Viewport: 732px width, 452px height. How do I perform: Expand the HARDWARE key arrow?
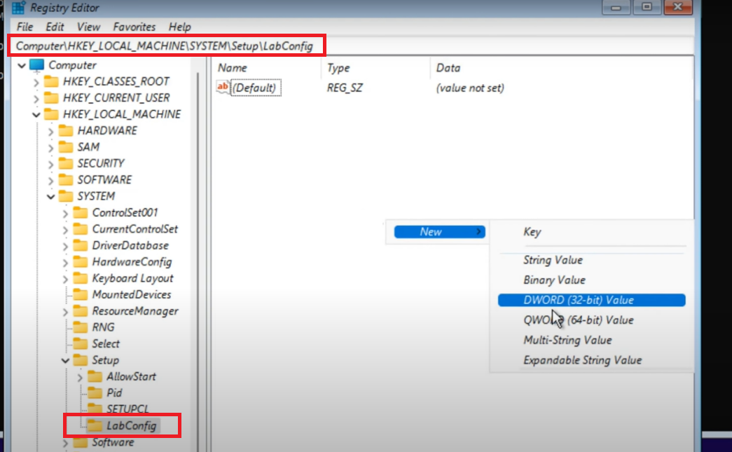(x=50, y=132)
